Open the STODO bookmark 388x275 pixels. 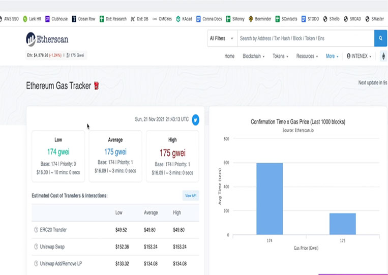pyautogui.click(x=310, y=19)
